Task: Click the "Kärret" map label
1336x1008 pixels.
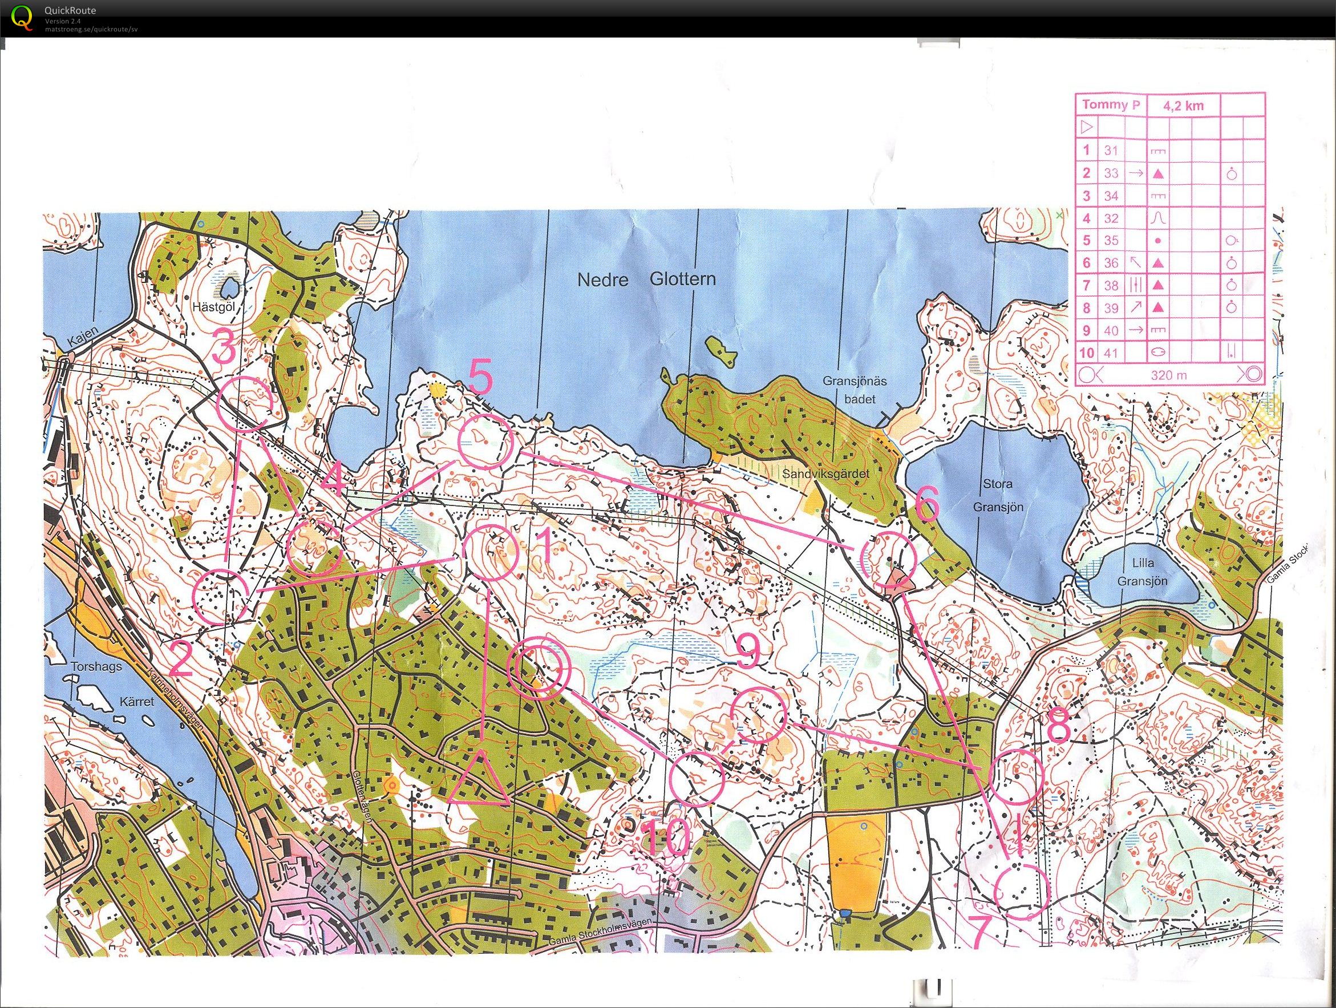Action: pos(137,702)
